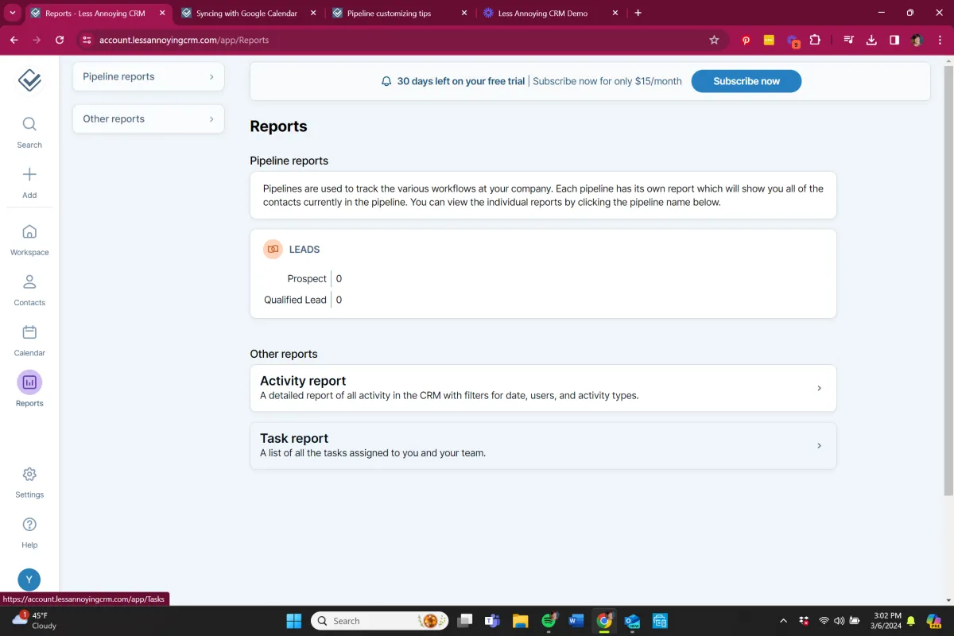Click the LEADS pipeline money icon
The width and height of the screenshot is (954, 636).
[x=273, y=249]
